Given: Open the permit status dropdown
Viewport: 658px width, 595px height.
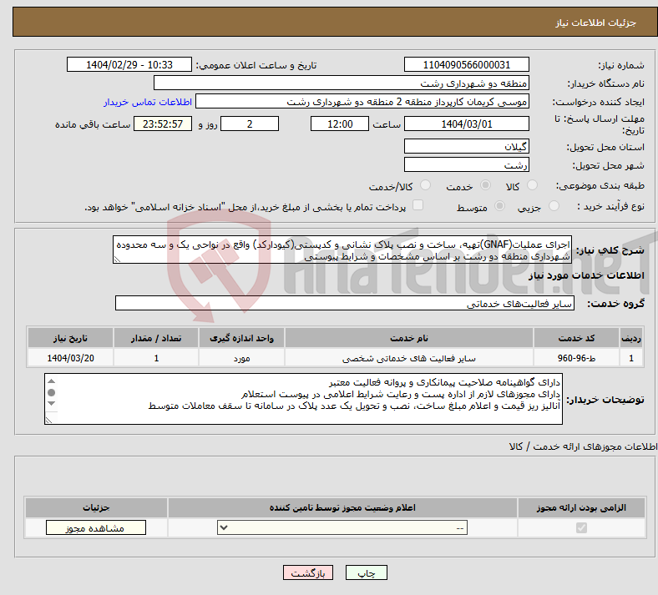Looking at the screenshot, I should [x=342, y=527].
